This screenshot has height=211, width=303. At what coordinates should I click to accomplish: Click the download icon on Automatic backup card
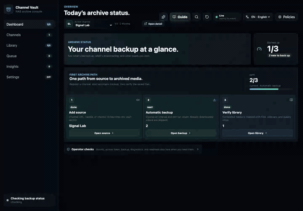point(214,100)
